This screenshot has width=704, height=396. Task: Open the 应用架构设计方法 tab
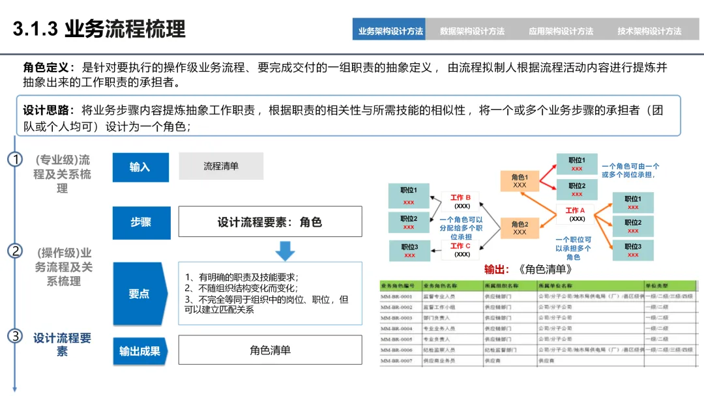(x=561, y=31)
